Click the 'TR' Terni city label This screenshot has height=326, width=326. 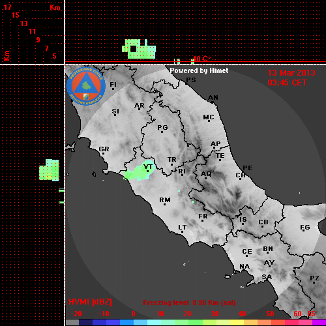pos(171,160)
